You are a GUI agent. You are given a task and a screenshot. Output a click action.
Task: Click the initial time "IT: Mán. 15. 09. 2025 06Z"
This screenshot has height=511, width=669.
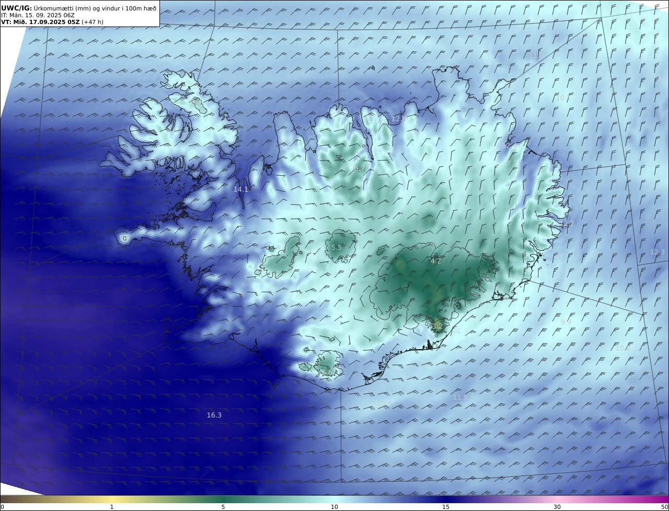pyautogui.click(x=38, y=15)
